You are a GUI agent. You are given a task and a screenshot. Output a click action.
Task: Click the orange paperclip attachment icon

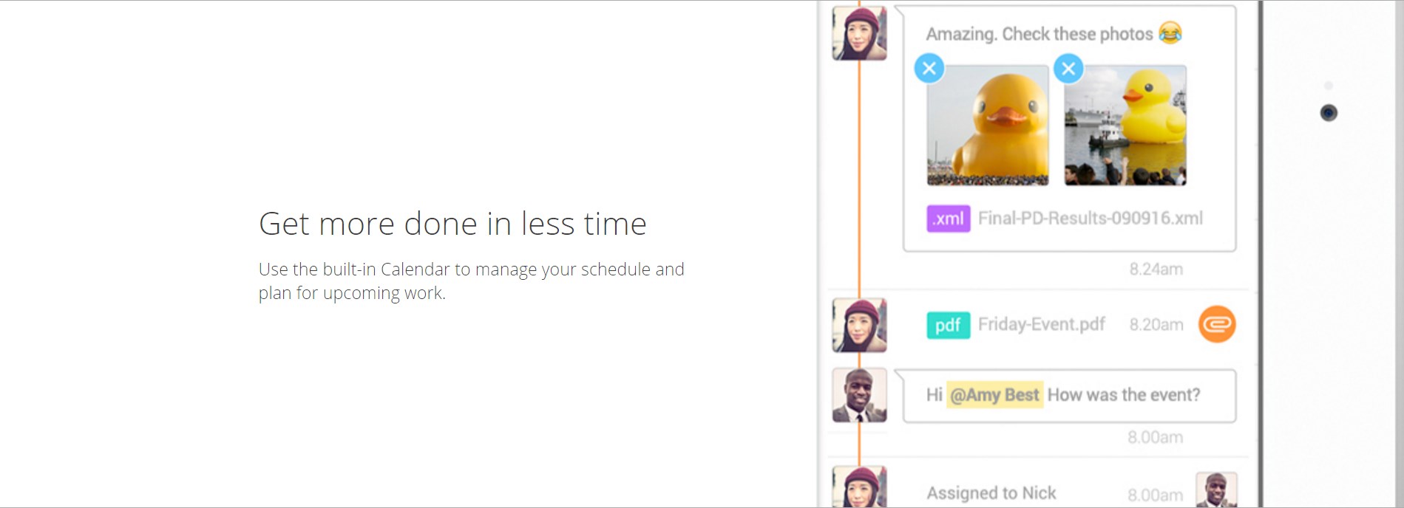(x=1217, y=324)
